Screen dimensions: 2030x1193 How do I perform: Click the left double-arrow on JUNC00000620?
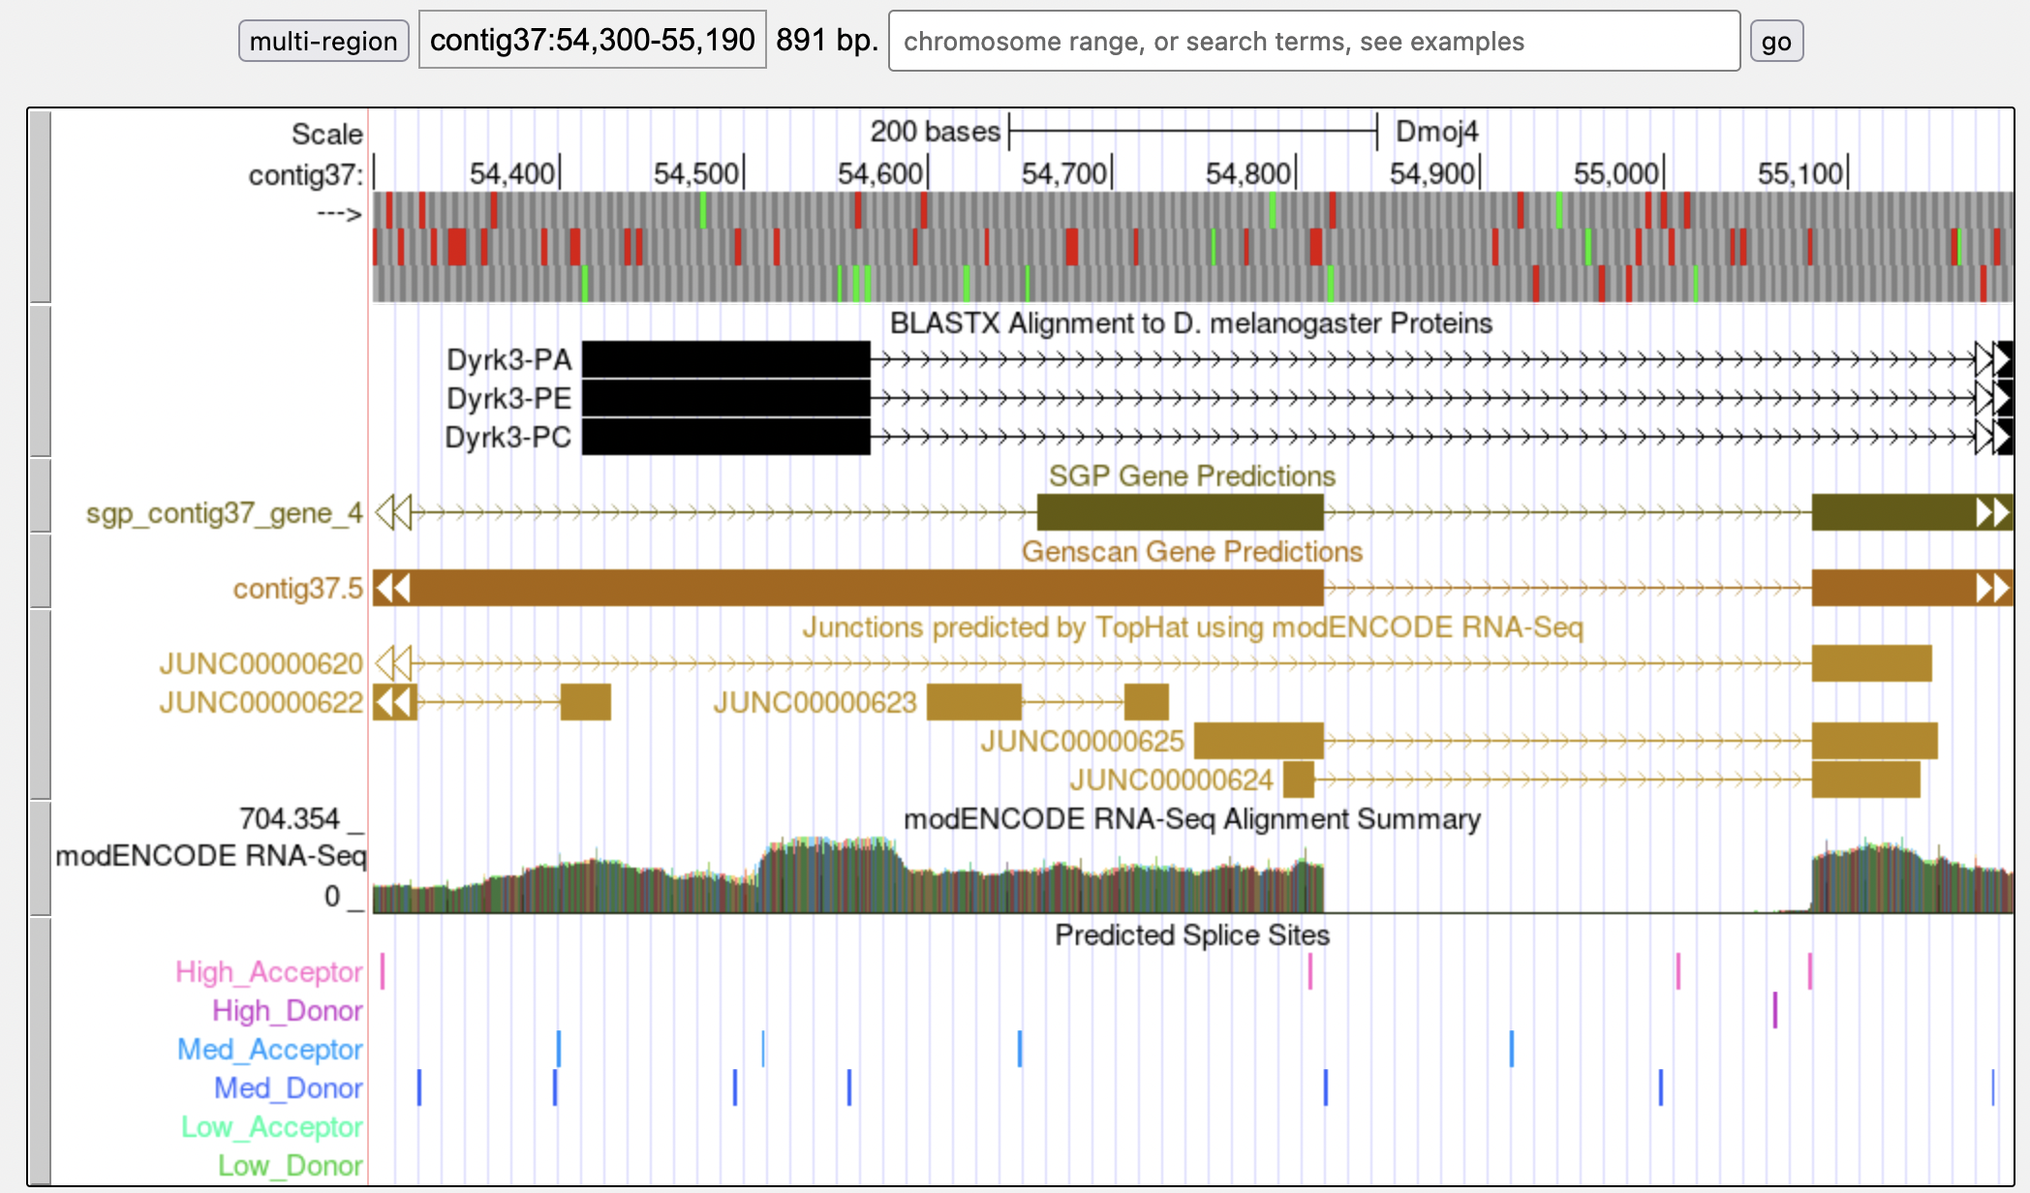[x=393, y=663]
